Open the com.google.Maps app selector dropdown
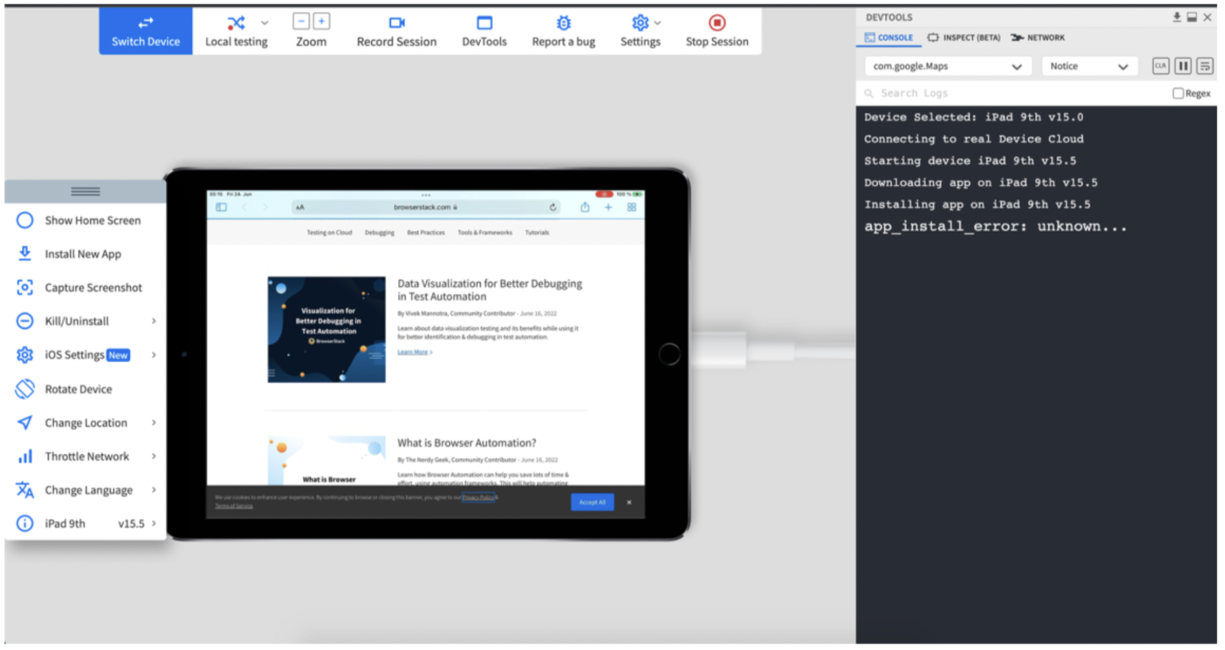 (947, 67)
